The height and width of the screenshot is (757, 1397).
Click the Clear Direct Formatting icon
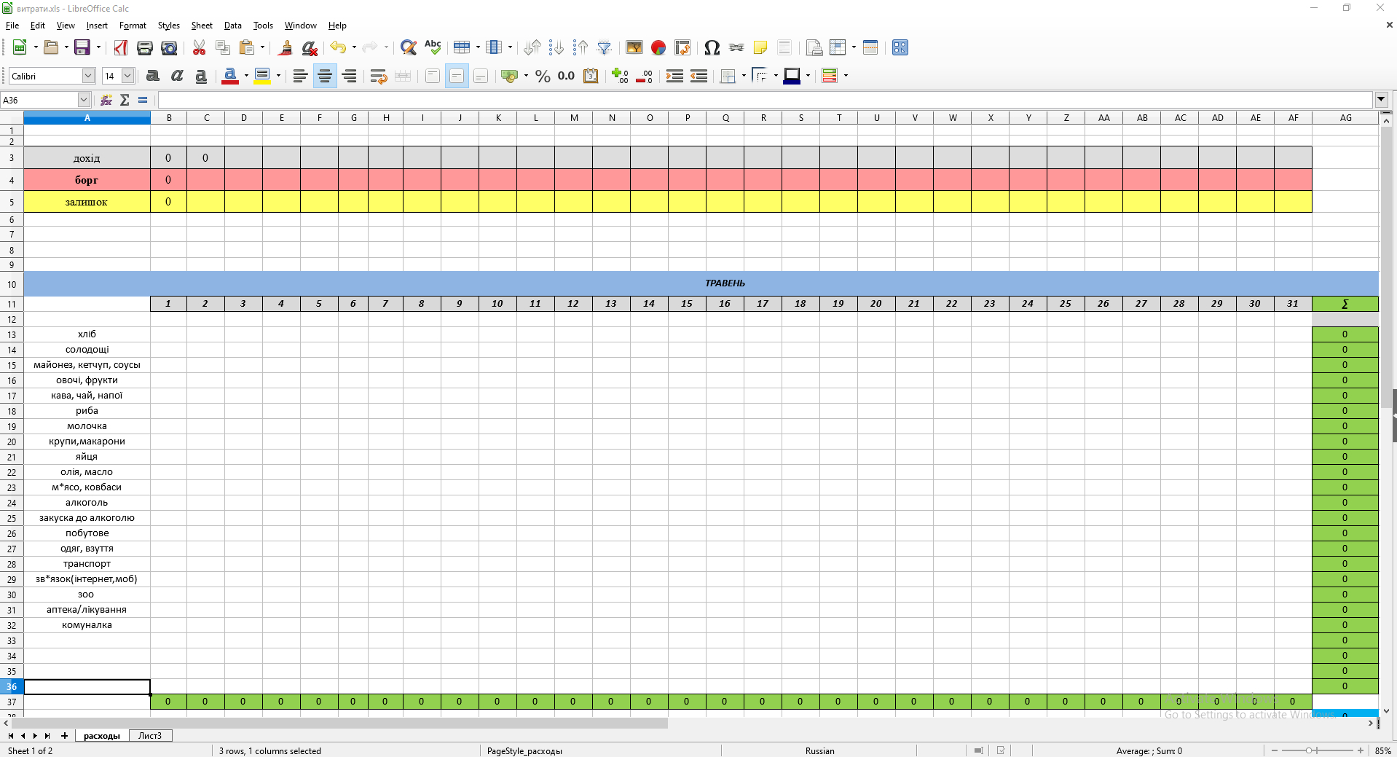[x=310, y=47]
